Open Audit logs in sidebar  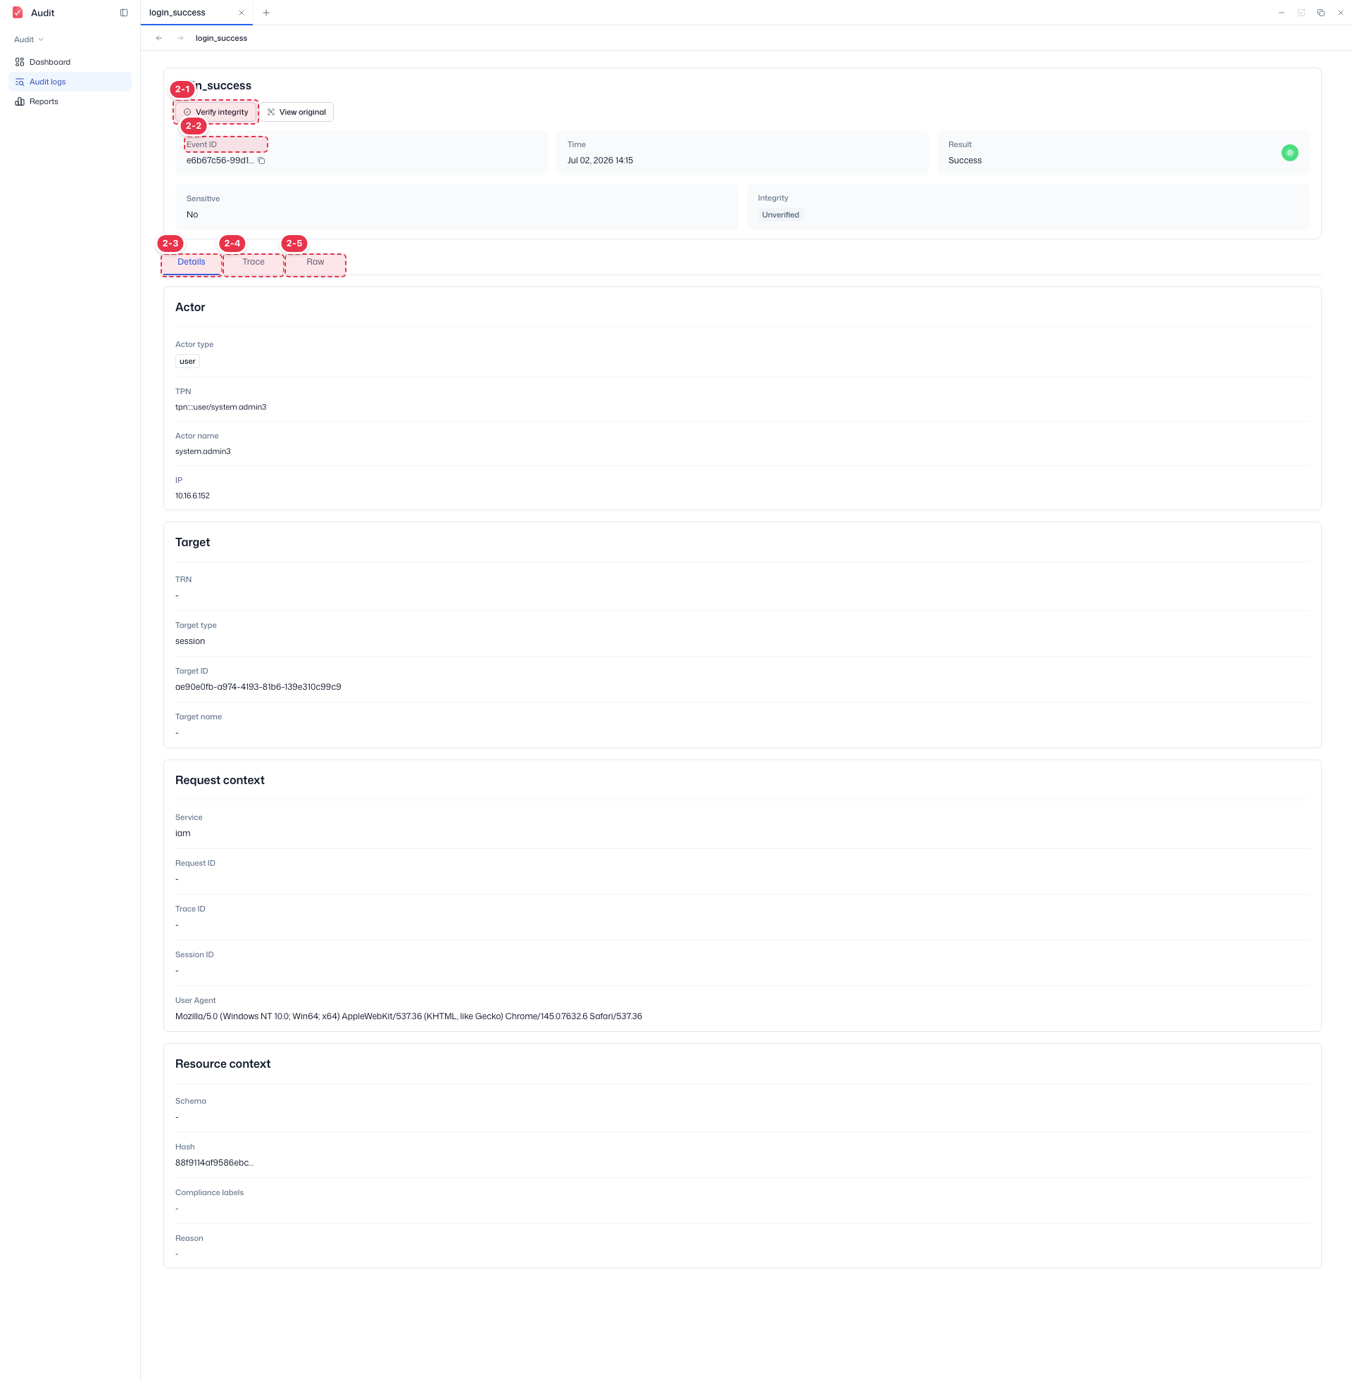click(70, 82)
